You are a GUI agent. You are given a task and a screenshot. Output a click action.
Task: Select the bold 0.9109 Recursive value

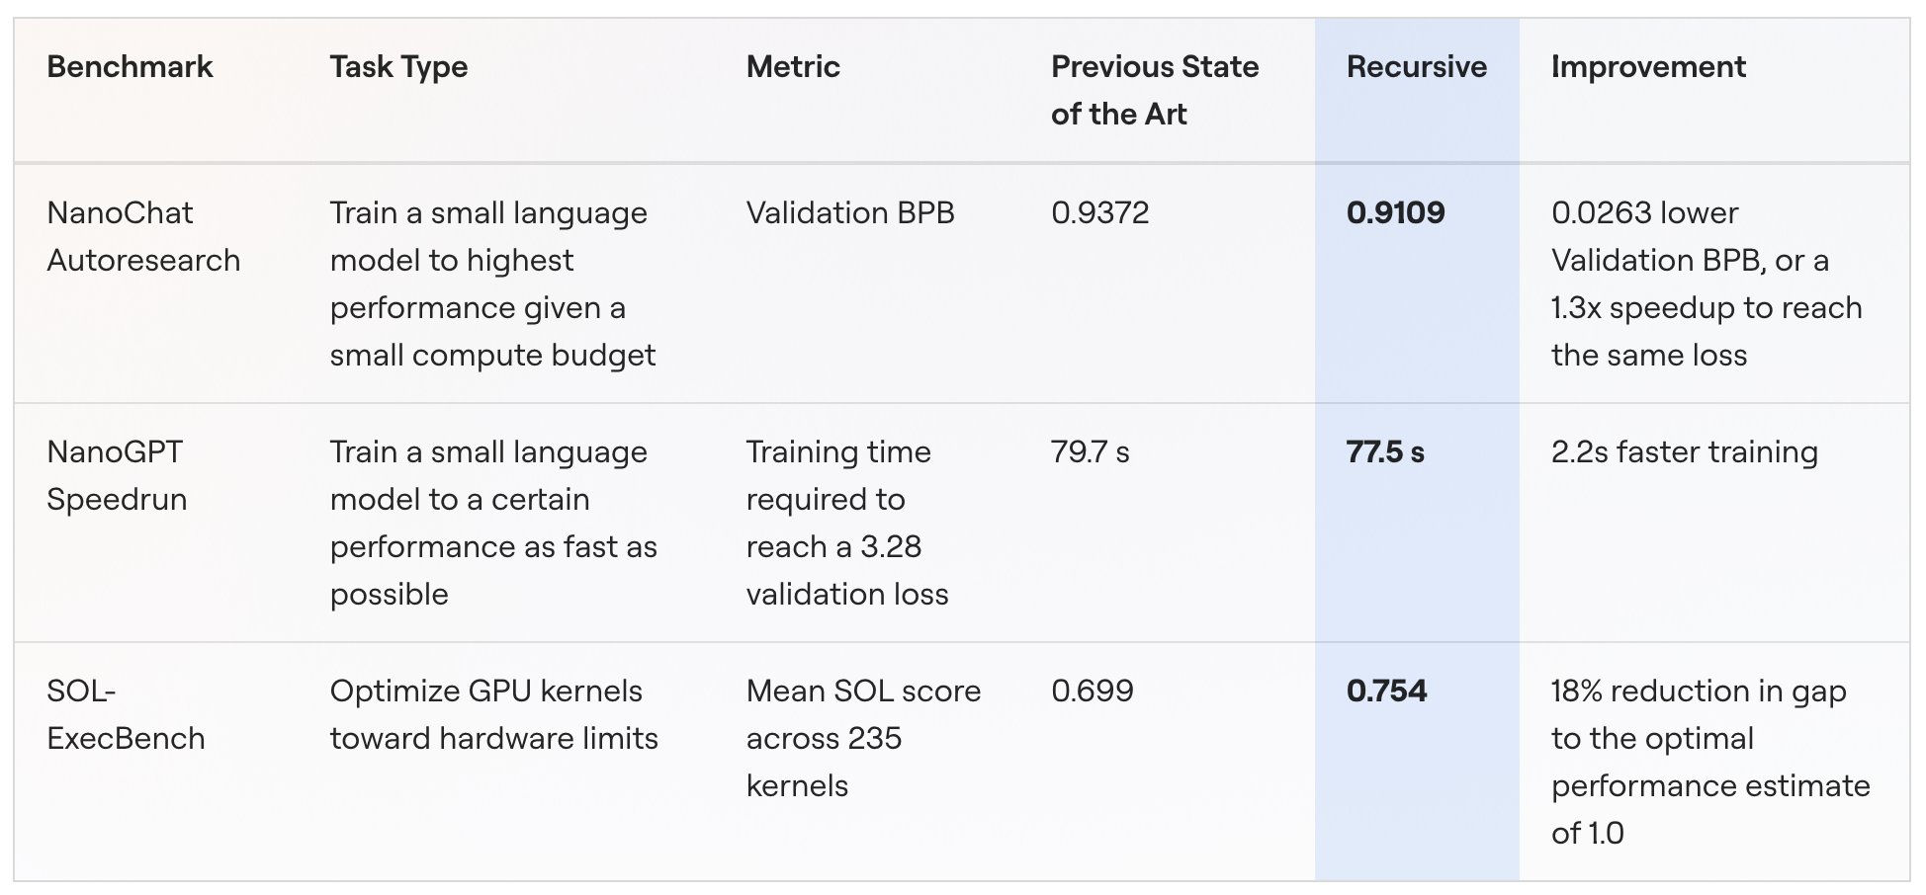[1395, 212]
